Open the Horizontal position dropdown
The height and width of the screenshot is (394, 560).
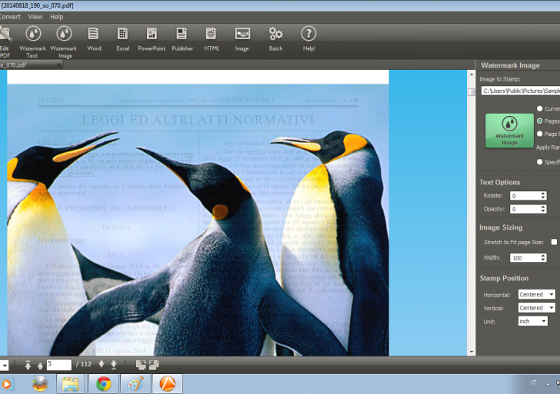(x=536, y=294)
